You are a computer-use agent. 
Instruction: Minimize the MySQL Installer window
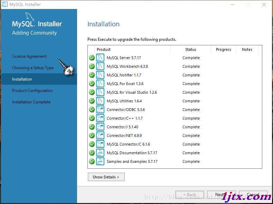coord(233,4)
